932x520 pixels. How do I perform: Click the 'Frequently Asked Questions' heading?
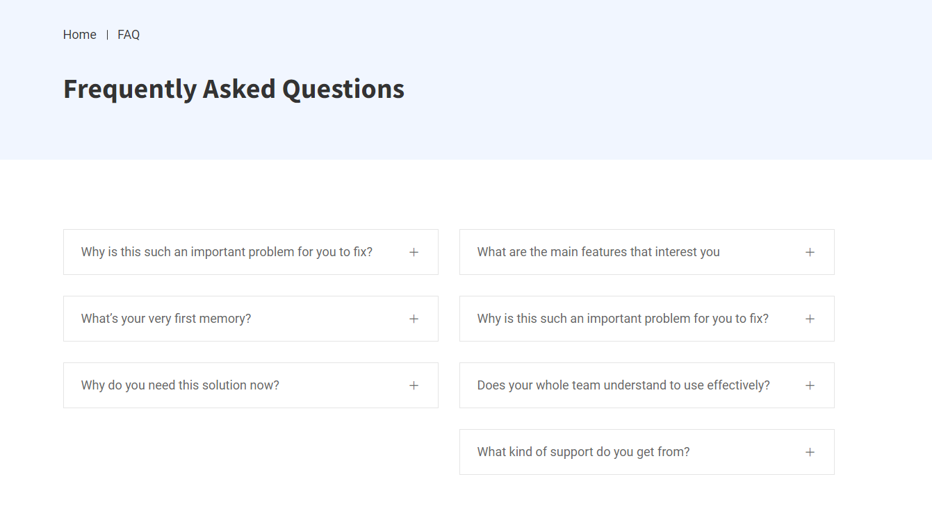tap(234, 89)
